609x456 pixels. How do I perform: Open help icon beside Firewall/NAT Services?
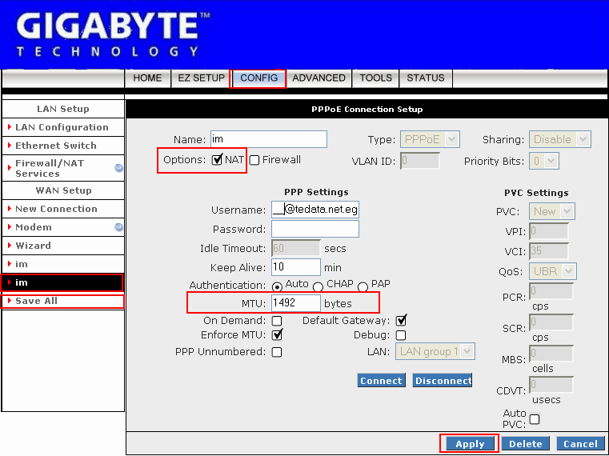pos(119,168)
